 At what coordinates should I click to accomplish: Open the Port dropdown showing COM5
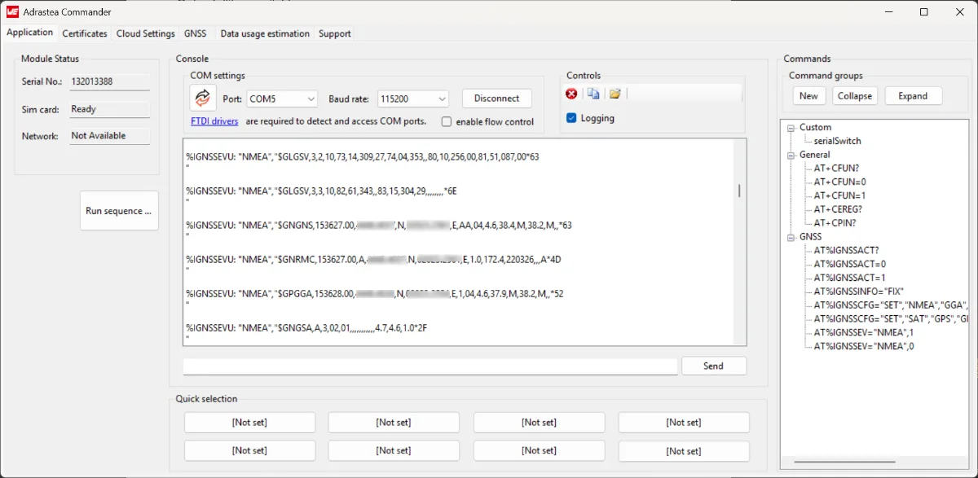click(x=282, y=99)
